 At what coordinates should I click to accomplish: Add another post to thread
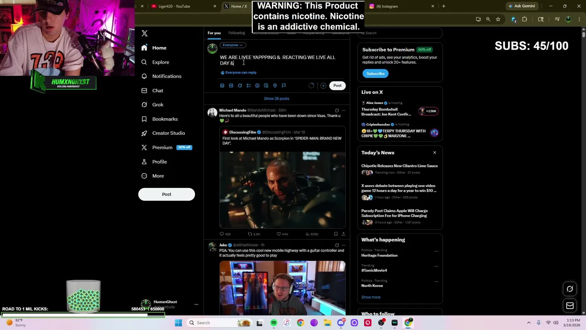coord(323,86)
